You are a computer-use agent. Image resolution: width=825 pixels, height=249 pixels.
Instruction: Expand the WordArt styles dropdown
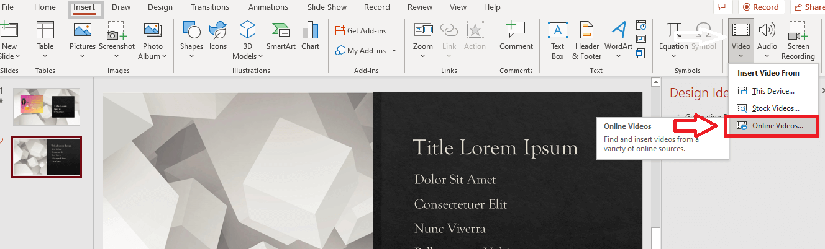618,56
